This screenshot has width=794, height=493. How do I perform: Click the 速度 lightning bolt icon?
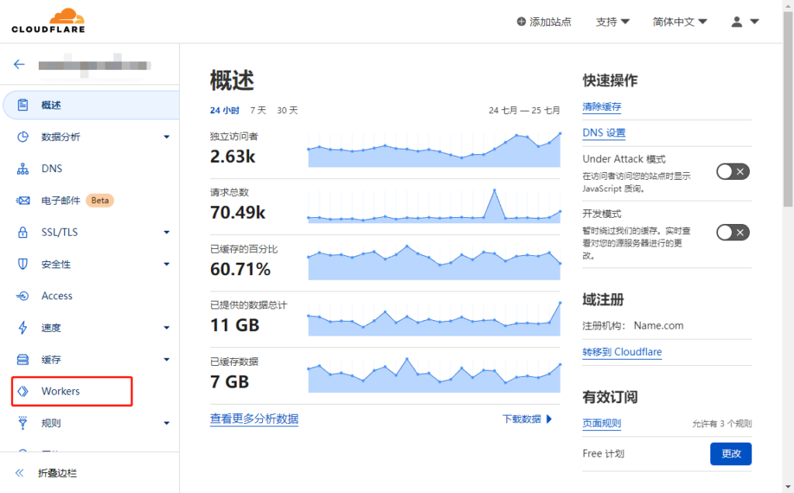pyautogui.click(x=23, y=328)
